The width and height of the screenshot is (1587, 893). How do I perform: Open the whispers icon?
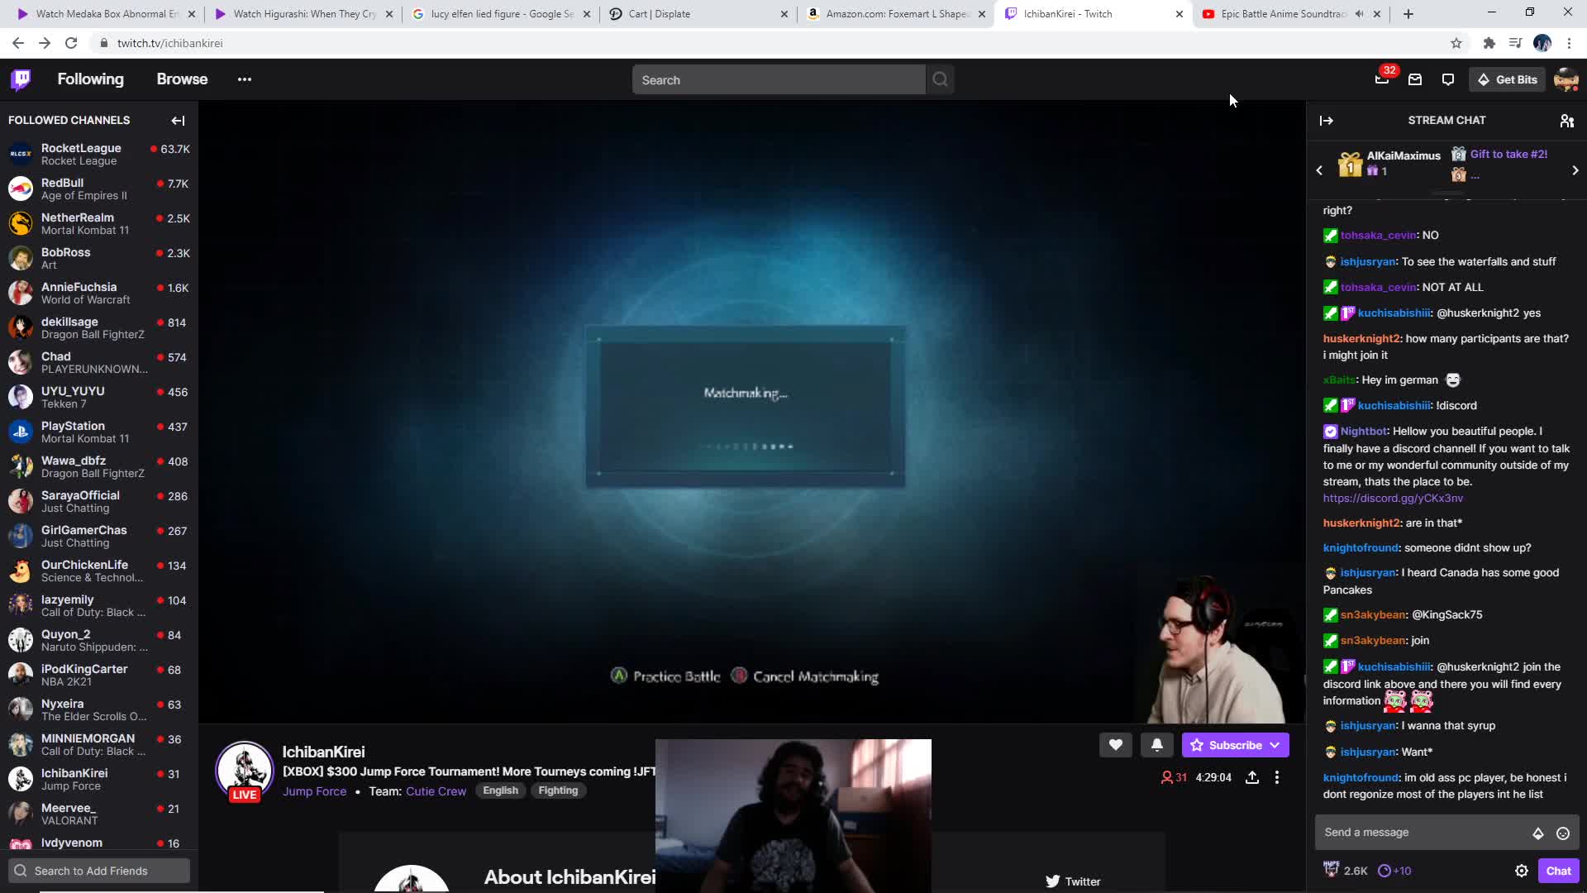pyautogui.click(x=1448, y=79)
